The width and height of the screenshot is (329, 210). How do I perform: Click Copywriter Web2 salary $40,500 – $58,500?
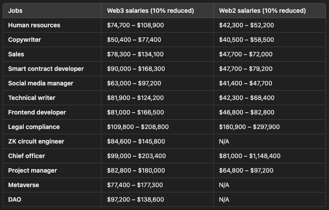click(x=246, y=40)
